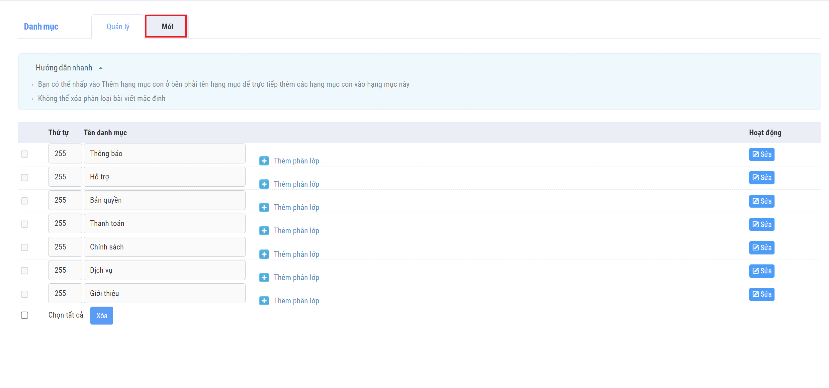Tick the checkbox for Thông báo row
Viewport: 829px width, 388px height.
tap(25, 154)
